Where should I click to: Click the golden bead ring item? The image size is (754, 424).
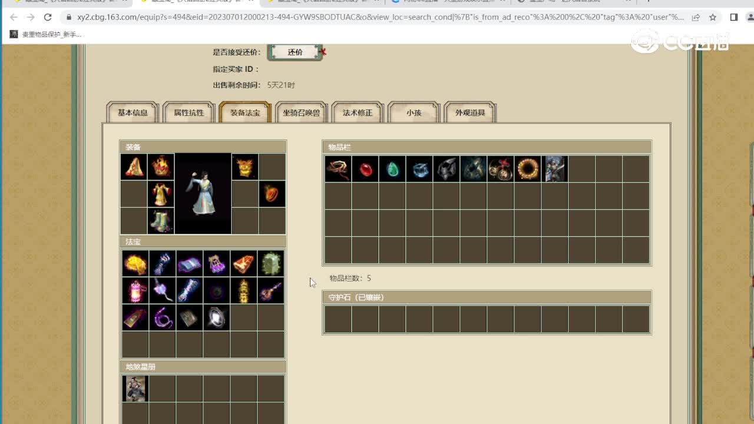tap(528, 169)
